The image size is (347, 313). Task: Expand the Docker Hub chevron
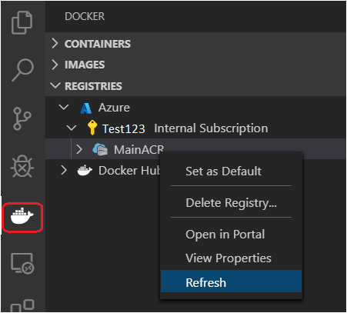click(x=64, y=170)
